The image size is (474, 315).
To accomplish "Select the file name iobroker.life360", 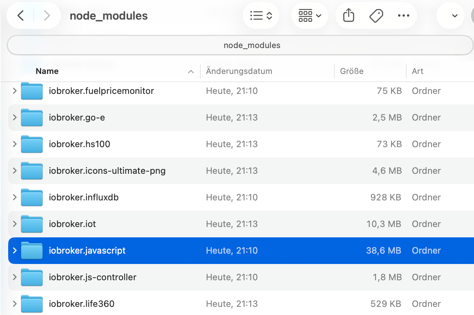I will [81, 304].
